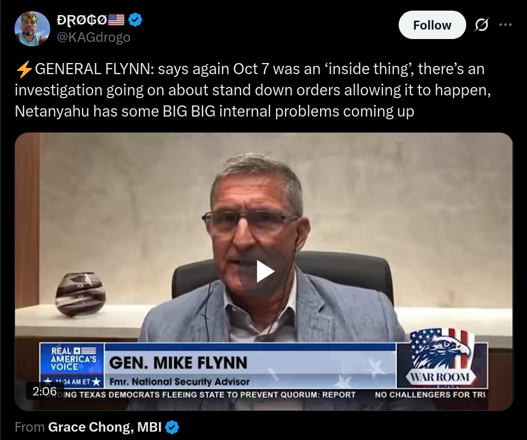This screenshot has height=440, width=527.
Task: Click the 2:06 video duration label
Action: tap(45, 391)
